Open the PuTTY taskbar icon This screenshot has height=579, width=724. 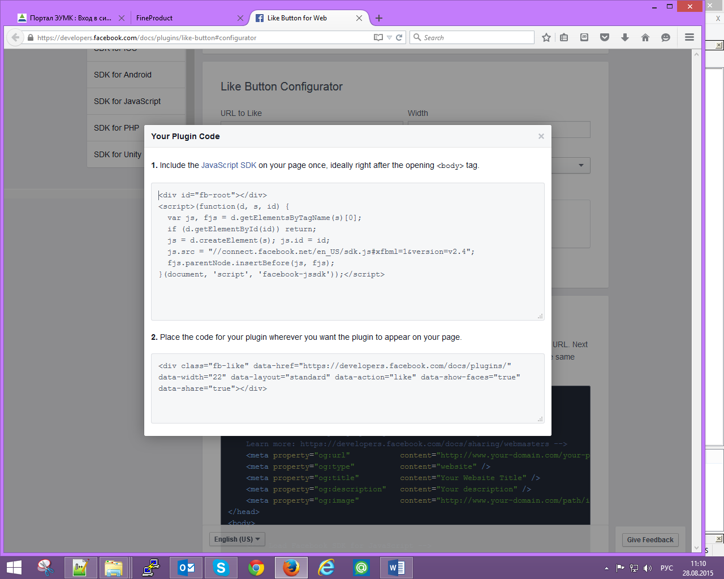[150, 568]
